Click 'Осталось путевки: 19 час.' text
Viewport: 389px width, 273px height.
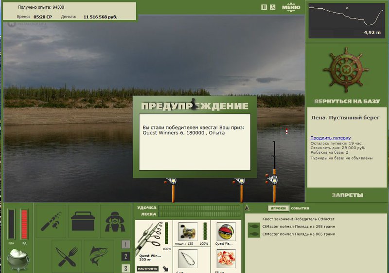click(x=336, y=144)
